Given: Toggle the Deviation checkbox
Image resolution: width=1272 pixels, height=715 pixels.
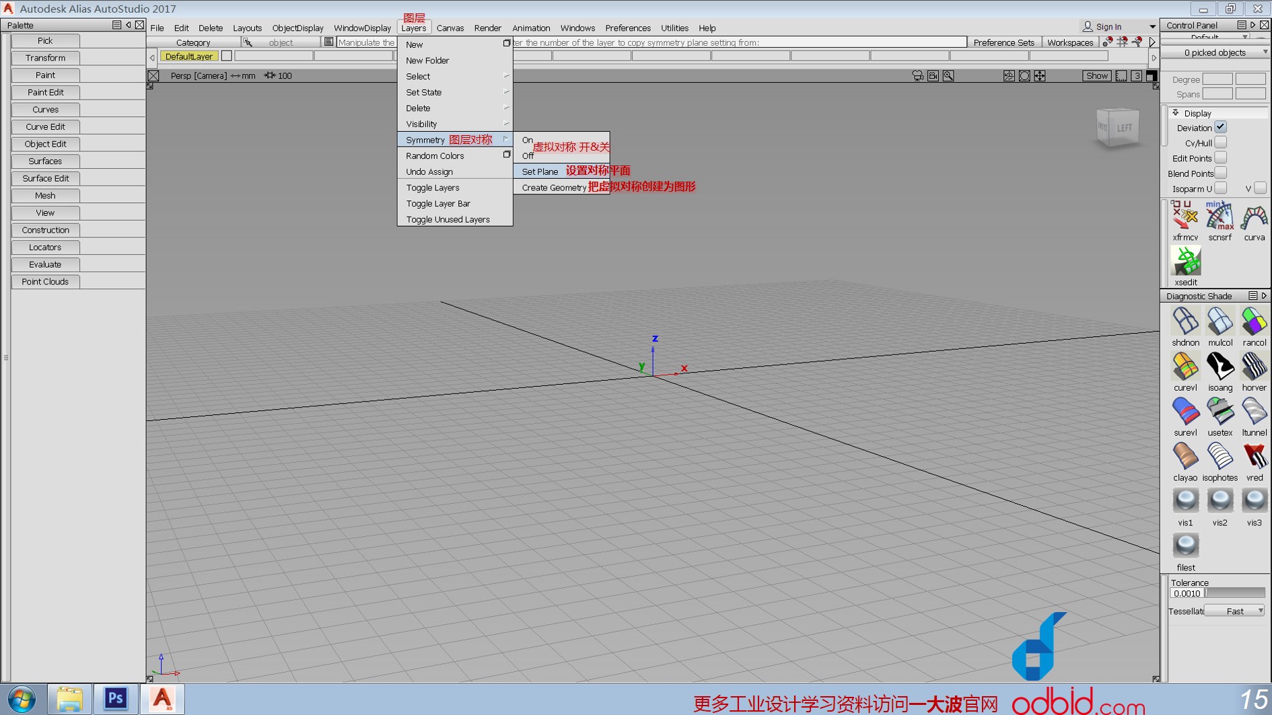Looking at the screenshot, I should (1220, 127).
